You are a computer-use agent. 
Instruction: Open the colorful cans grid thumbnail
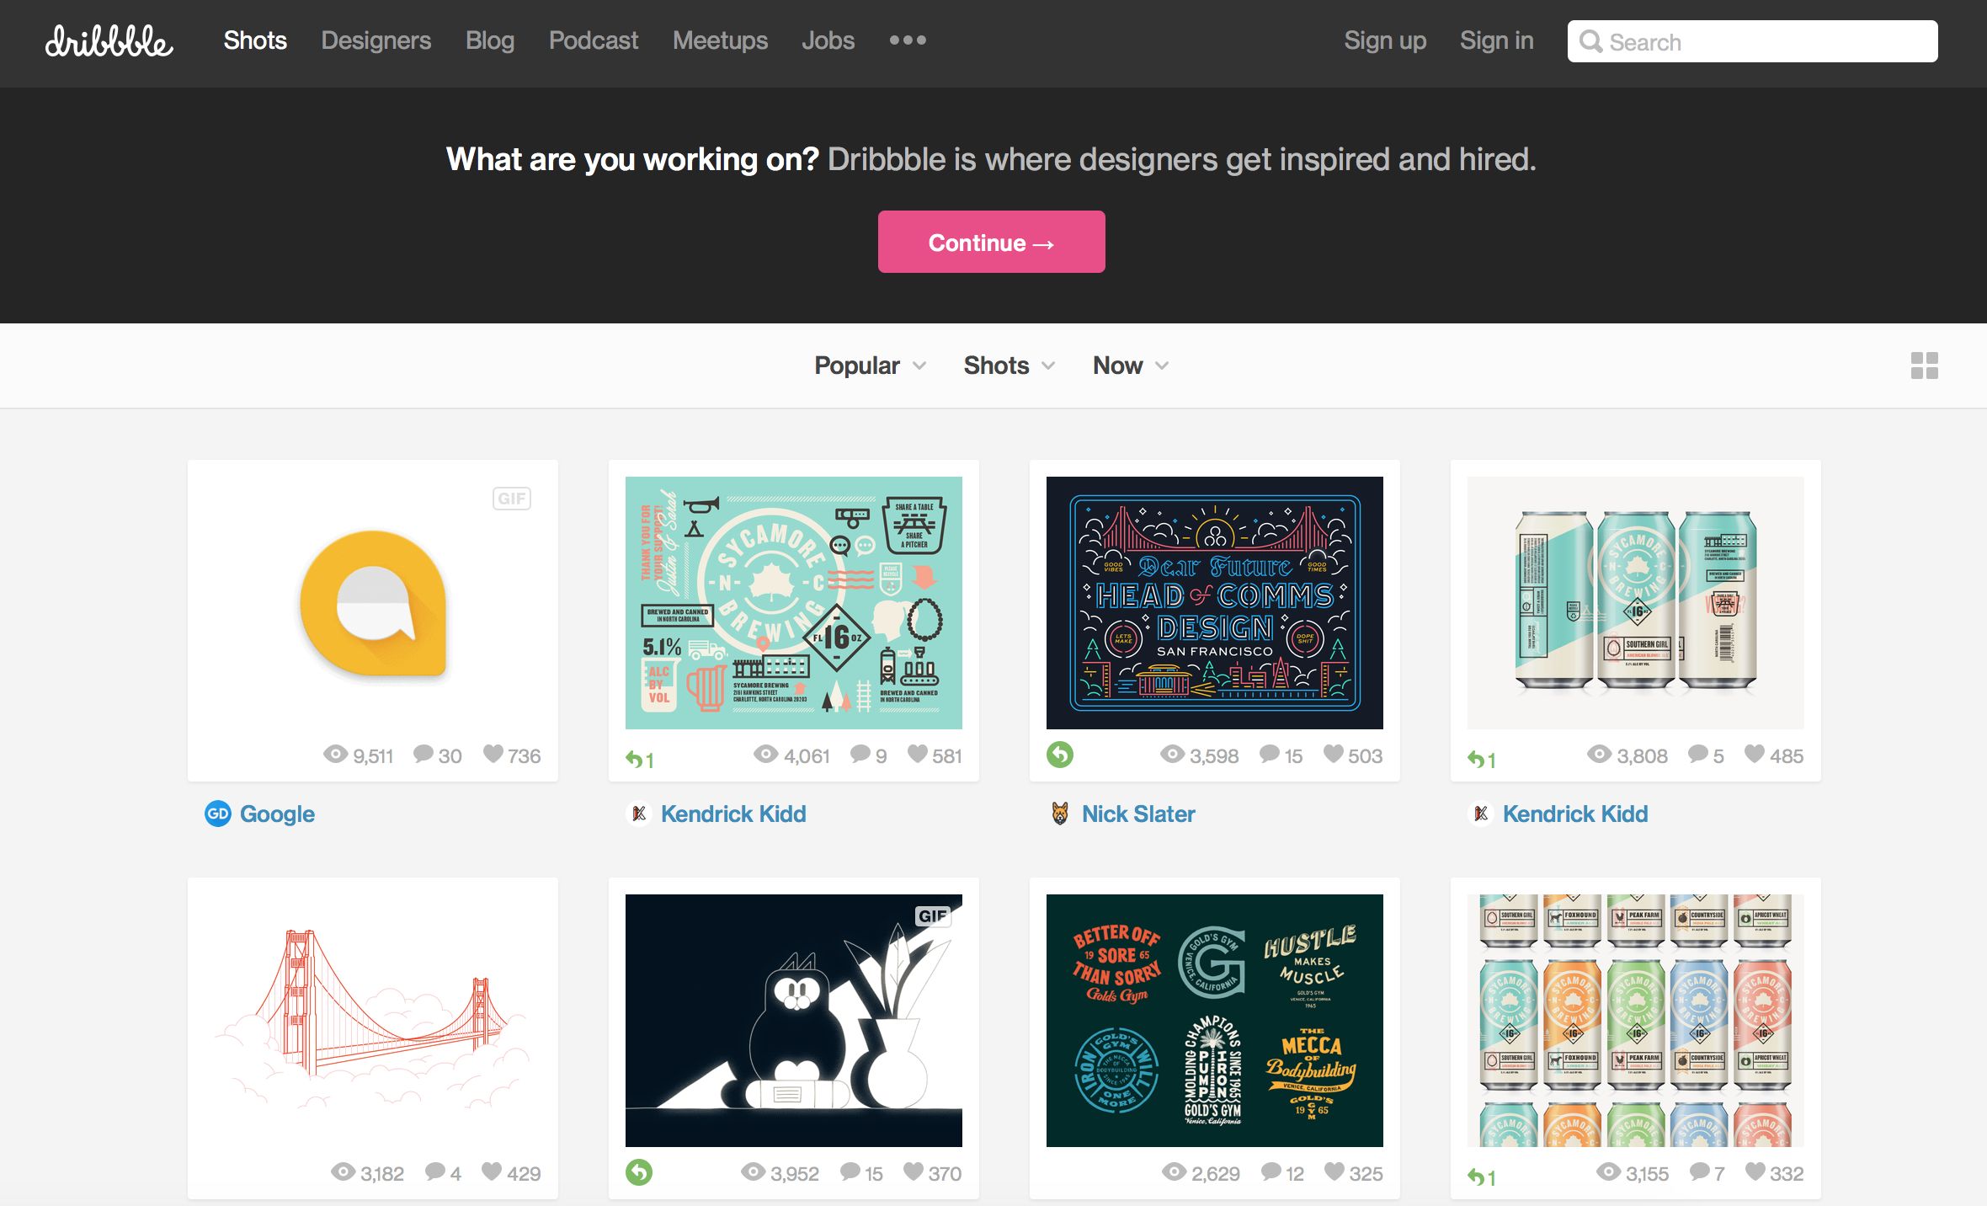coord(1636,1021)
